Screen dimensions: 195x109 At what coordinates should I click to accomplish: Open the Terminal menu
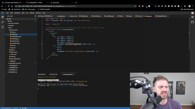coord(38,13)
